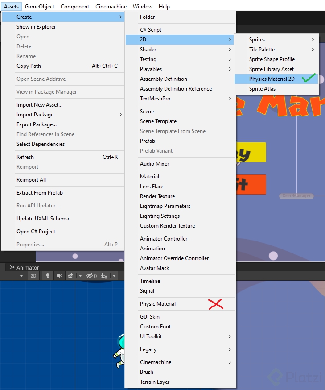Create an Avatar Mask
Image resolution: width=325 pixels, height=390 pixels.
point(181,268)
